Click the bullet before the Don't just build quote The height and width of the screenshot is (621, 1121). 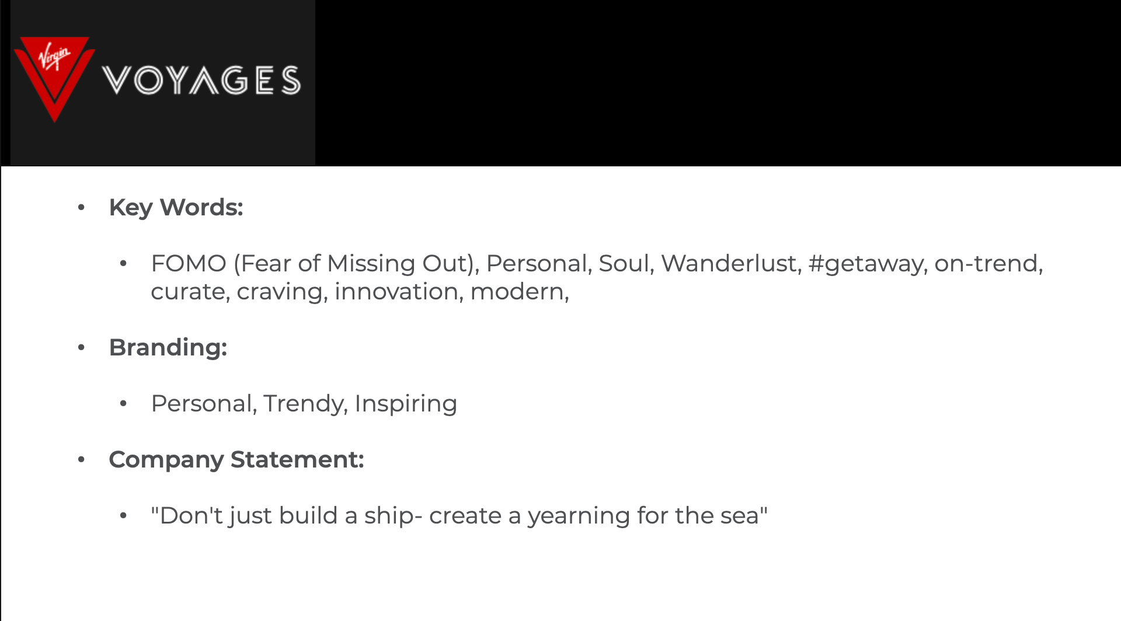pyautogui.click(x=123, y=515)
